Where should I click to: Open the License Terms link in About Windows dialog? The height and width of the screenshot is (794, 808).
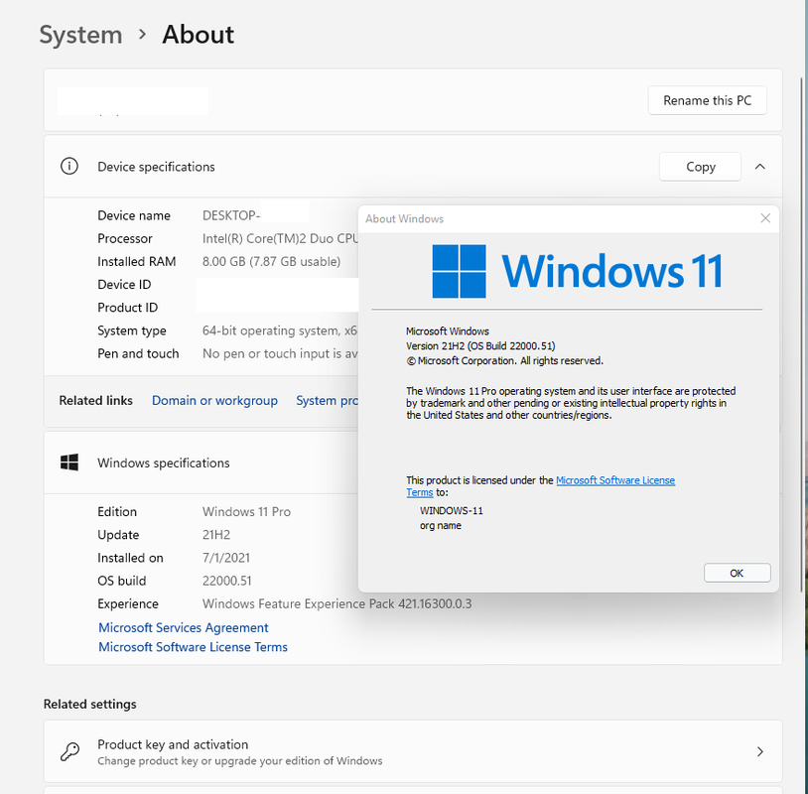[x=615, y=480]
